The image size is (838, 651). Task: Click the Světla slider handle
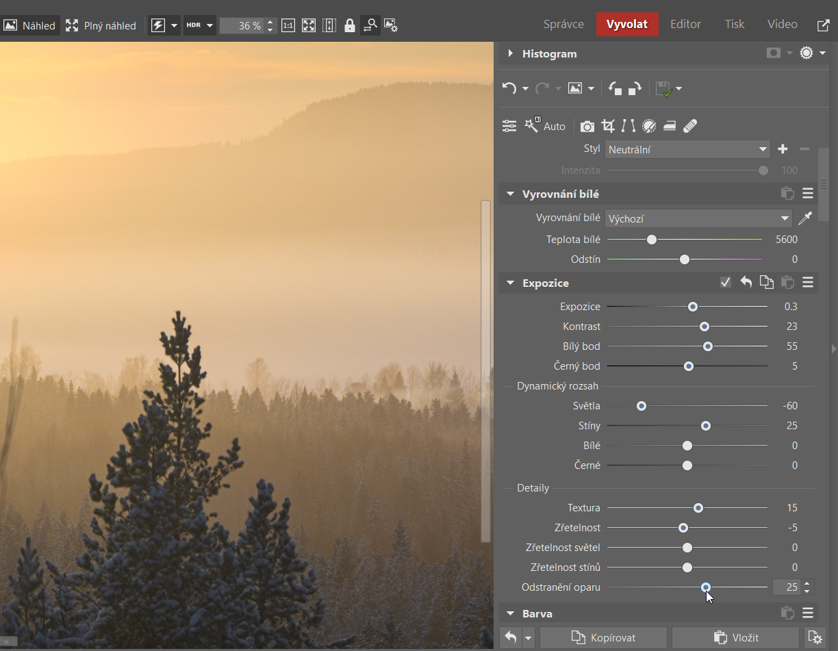(642, 406)
